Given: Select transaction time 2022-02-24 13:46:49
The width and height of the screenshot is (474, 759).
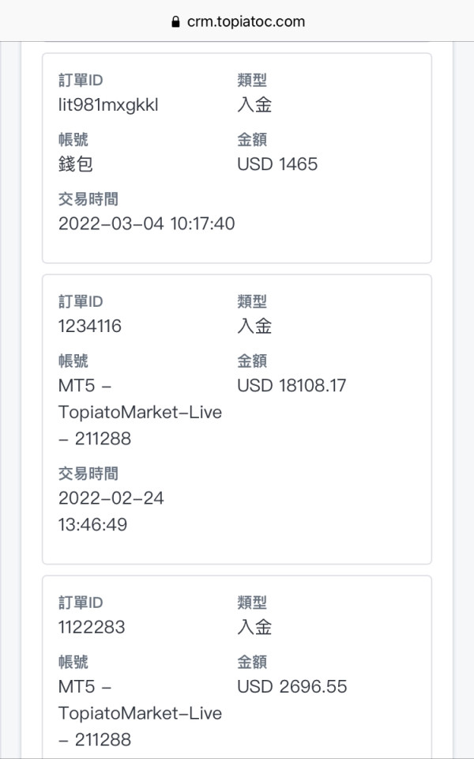Looking at the screenshot, I should click(x=111, y=511).
